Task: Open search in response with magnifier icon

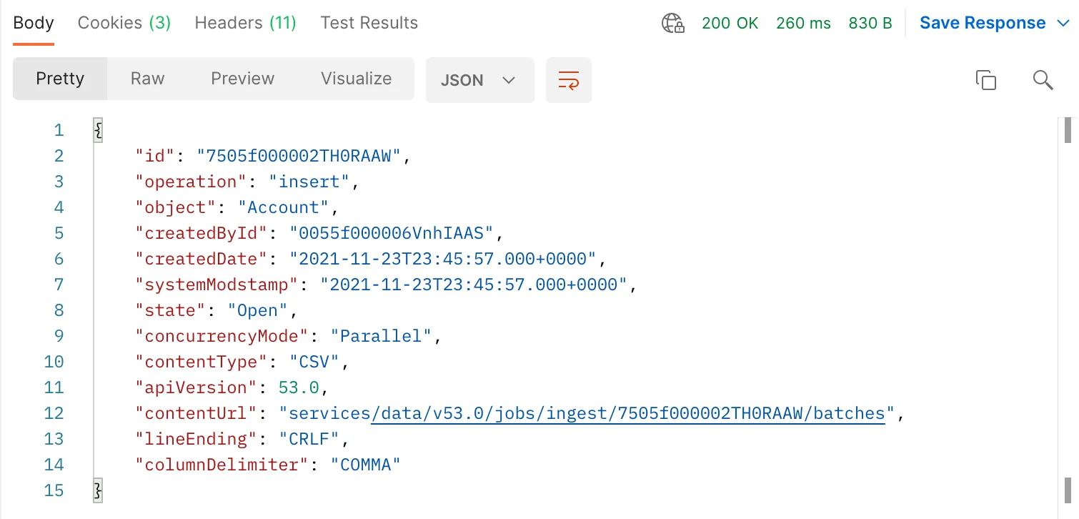Action: [x=1043, y=80]
